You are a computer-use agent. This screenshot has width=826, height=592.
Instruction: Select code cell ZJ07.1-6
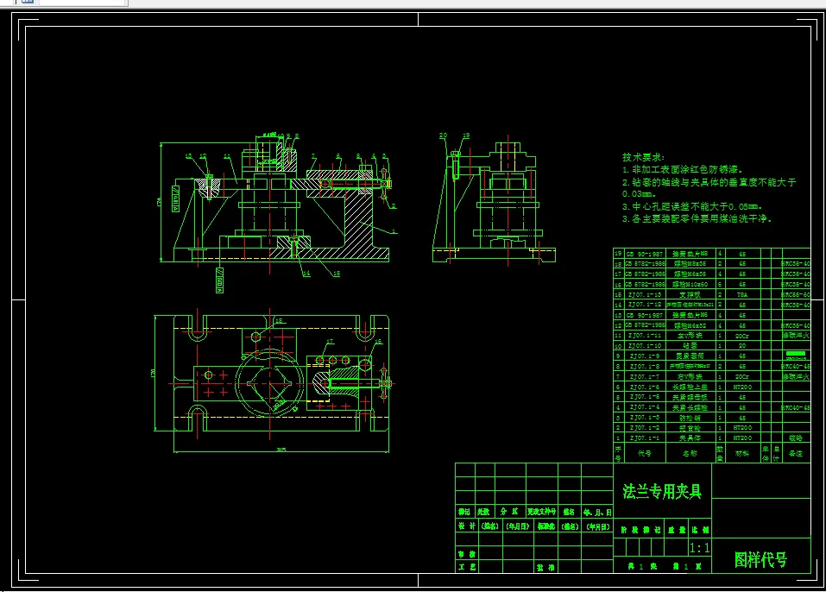point(644,387)
